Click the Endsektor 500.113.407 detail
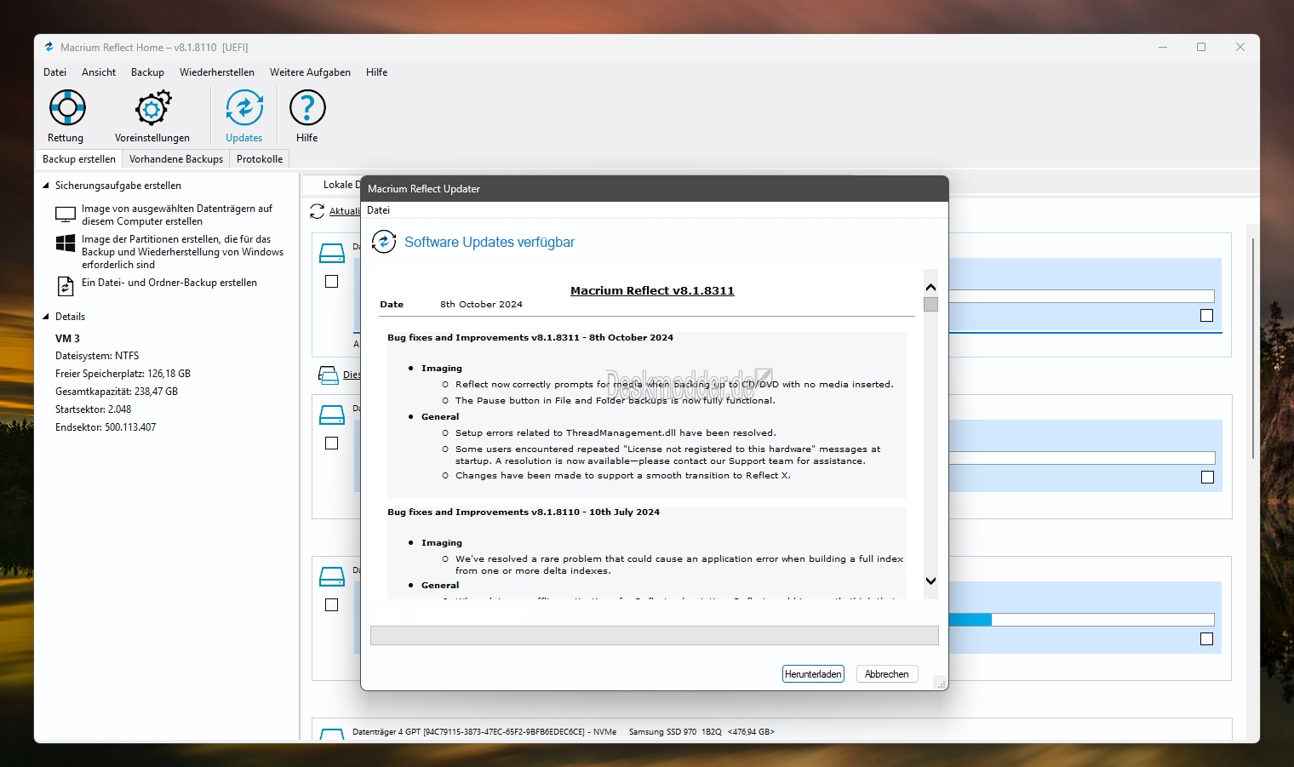Image resolution: width=1294 pixels, height=767 pixels. tap(106, 427)
